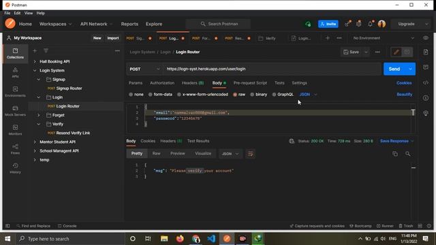The image size is (436, 245).
Task: Open the Authorization request tab
Action: pyautogui.click(x=162, y=83)
